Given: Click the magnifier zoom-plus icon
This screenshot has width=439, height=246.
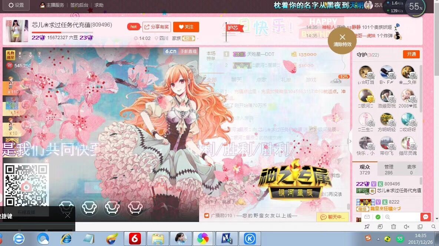Looking at the screenshot, I should click(x=387, y=217).
